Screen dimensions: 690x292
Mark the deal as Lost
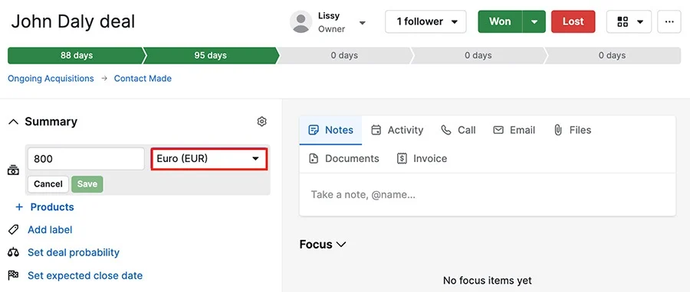coord(573,22)
